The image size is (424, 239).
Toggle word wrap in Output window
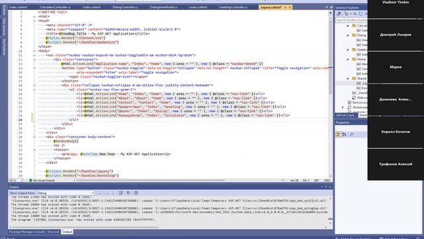pos(128,193)
